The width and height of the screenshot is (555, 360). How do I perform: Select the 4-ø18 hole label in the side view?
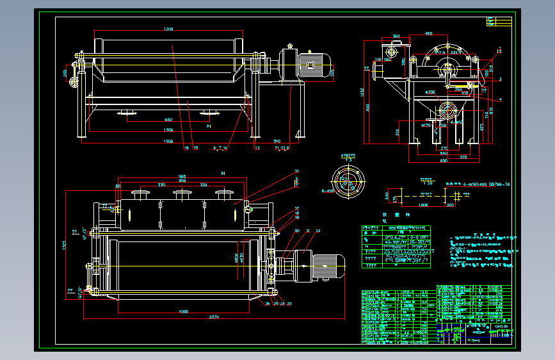pyautogui.click(x=456, y=122)
